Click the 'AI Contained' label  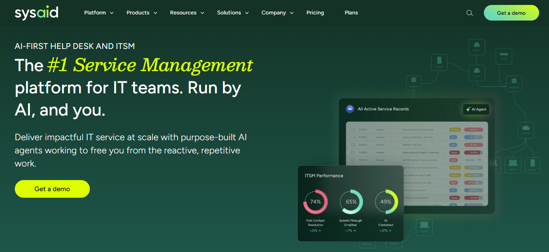pos(386,223)
